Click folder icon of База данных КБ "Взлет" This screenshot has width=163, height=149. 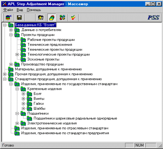coord(11,25)
